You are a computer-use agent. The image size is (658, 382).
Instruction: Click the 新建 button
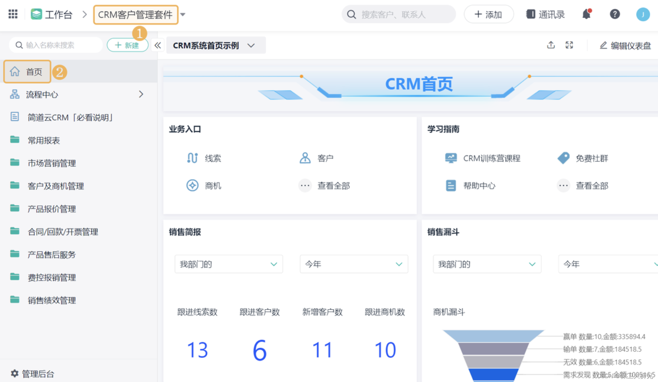[127, 45]
